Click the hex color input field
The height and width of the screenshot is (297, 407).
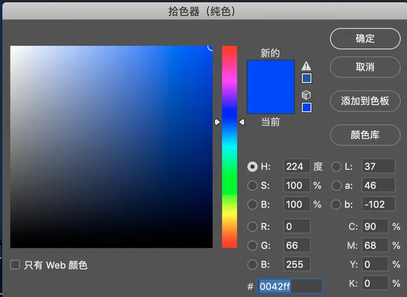tap(290, 286)
